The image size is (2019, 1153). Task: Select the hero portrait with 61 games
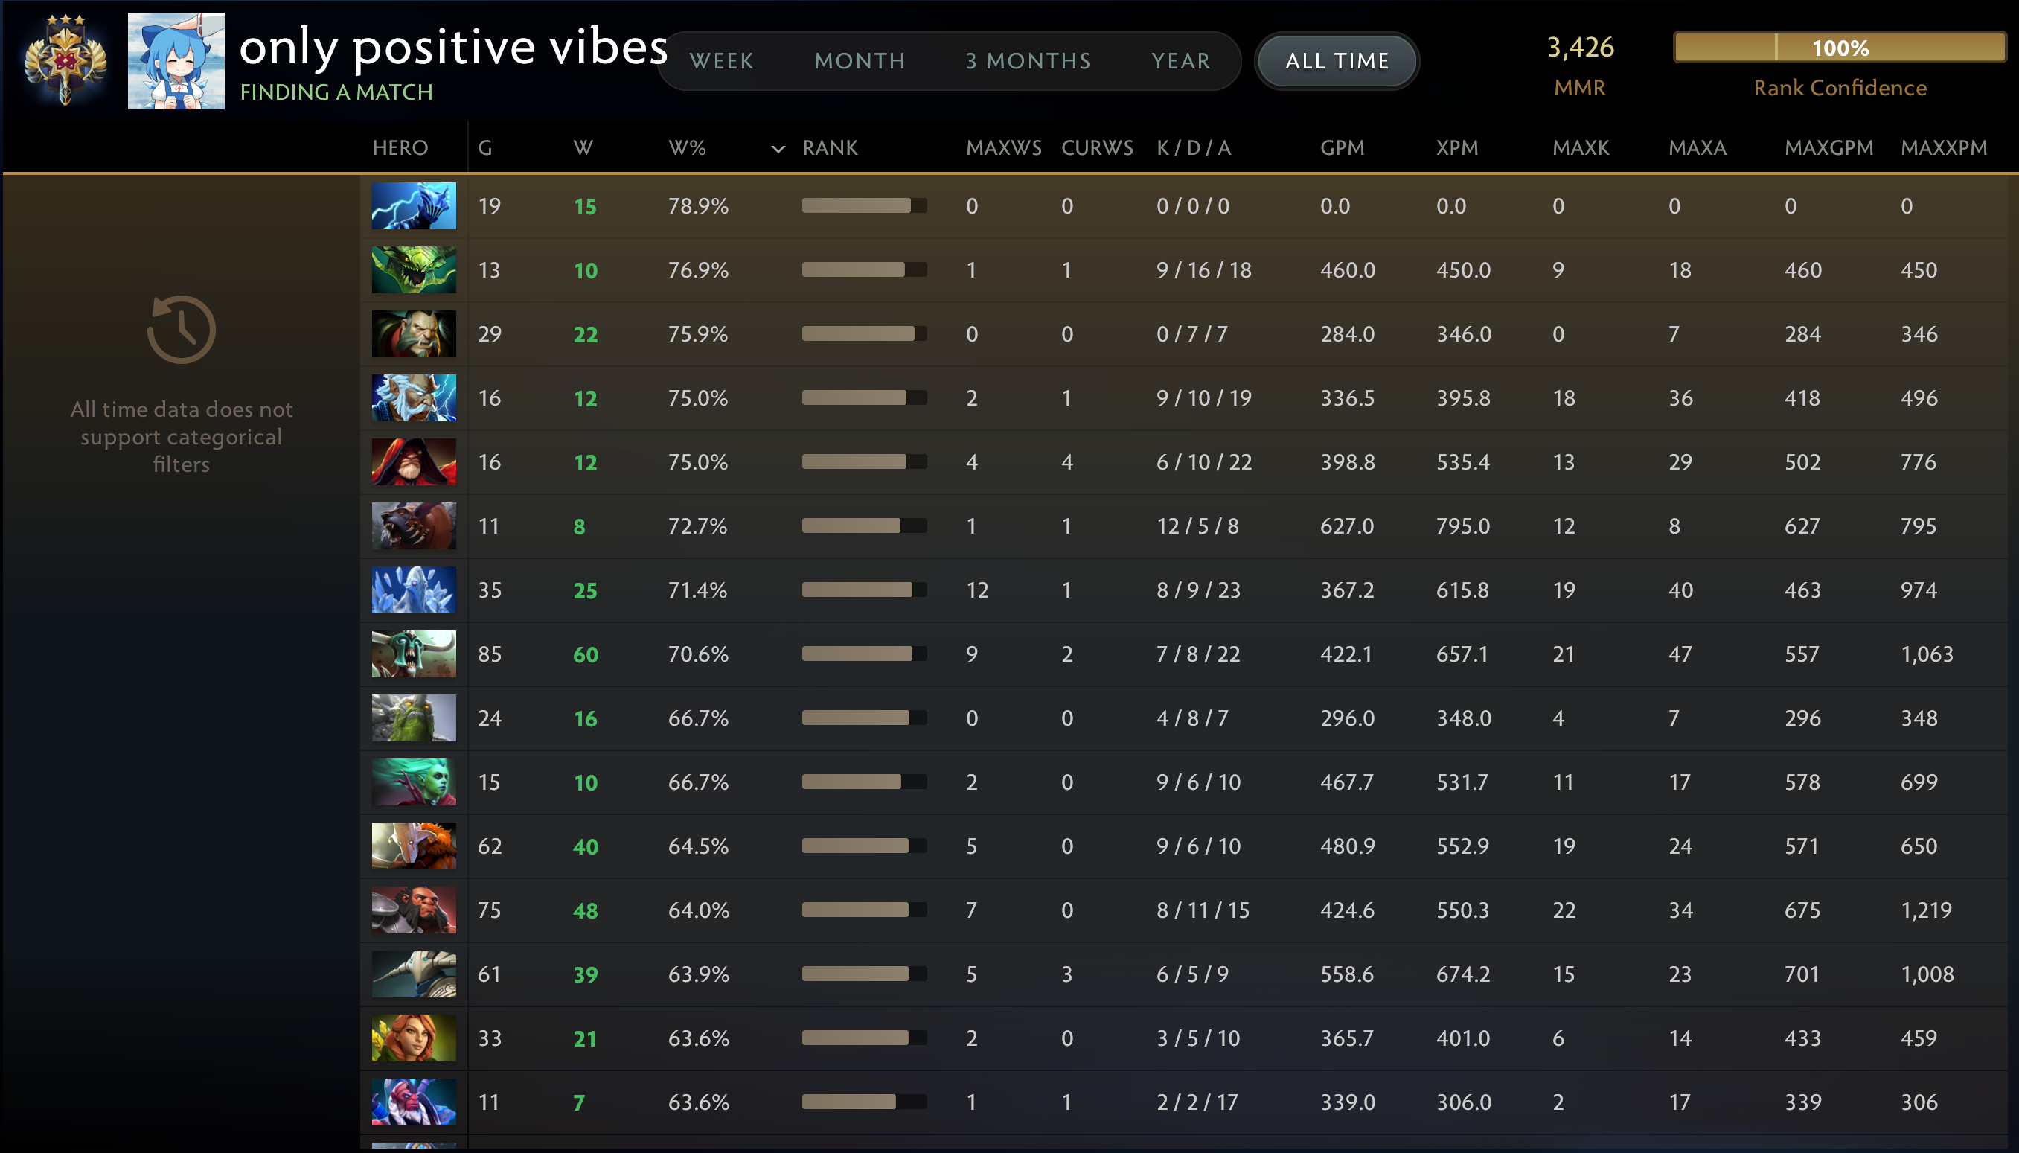tap(414, 974)
